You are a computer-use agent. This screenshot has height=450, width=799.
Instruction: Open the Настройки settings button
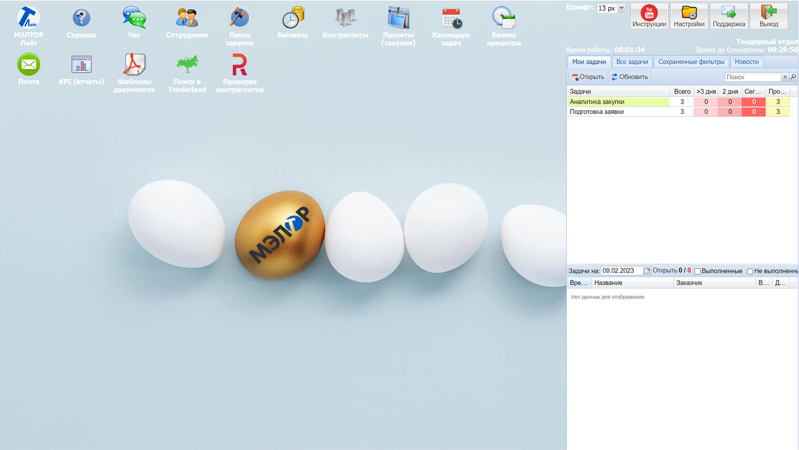coord(689,16)
